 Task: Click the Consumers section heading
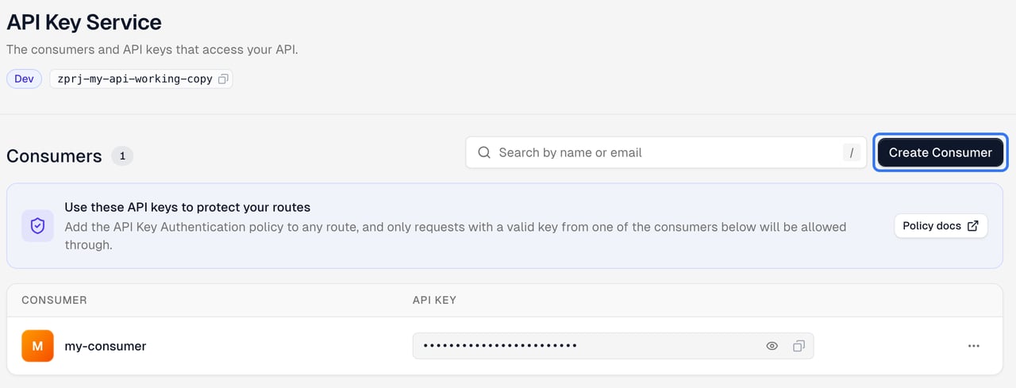54,156
